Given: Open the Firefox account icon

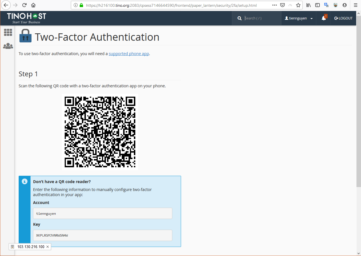Looking at the screenshot, I should pyautogui.click(x=345, y=5).
